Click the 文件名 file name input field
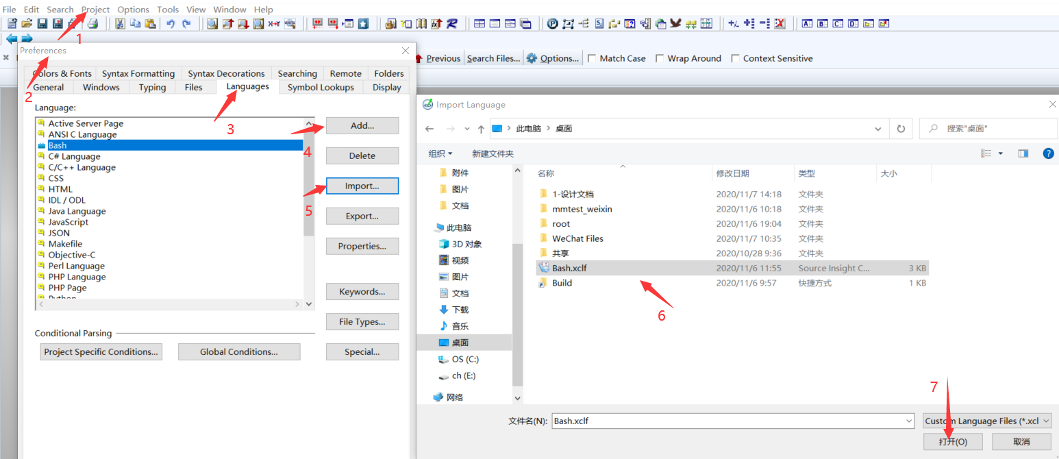This screenshot has width=1059, height=459. 727,421
